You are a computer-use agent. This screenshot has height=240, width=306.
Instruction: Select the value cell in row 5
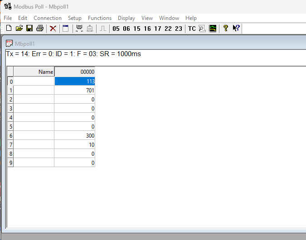pyautogui.click(x=75, y=126)
